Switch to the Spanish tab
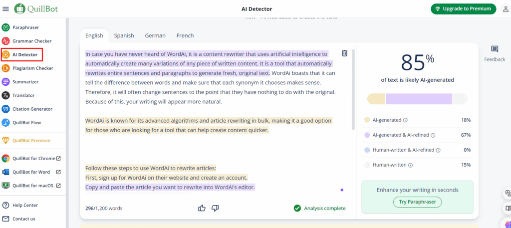Viewport: 511px width, 228px height. point(124,35)
